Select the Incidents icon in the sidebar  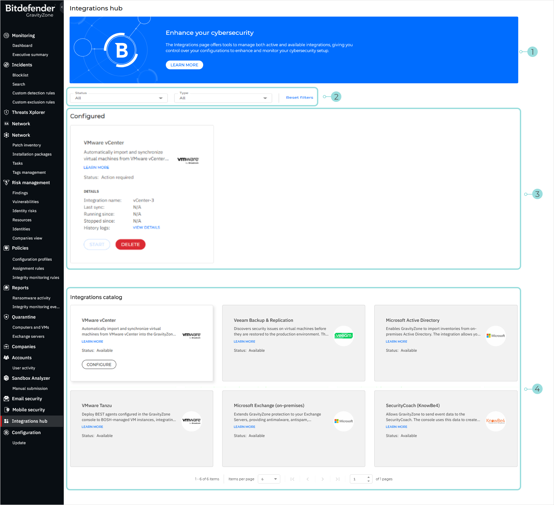(x=7, y=65)
